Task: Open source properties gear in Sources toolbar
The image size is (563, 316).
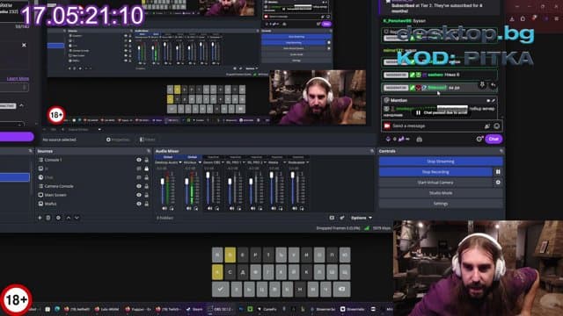Action: [58, 218]
